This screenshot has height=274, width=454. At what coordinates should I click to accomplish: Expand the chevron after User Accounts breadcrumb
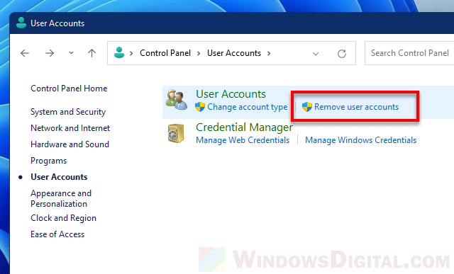269,53
